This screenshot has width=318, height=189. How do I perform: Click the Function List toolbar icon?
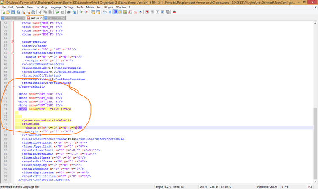click(x=130, y=12)
